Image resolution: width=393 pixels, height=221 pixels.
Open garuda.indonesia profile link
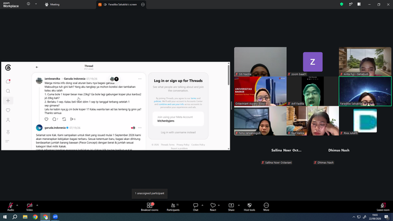point(55,128)
